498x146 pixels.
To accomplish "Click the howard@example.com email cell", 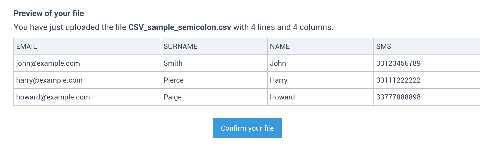I will tap(87, 97).
